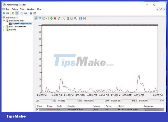Open the Action menu
The image size is (168, 122).
click(15, 9)
